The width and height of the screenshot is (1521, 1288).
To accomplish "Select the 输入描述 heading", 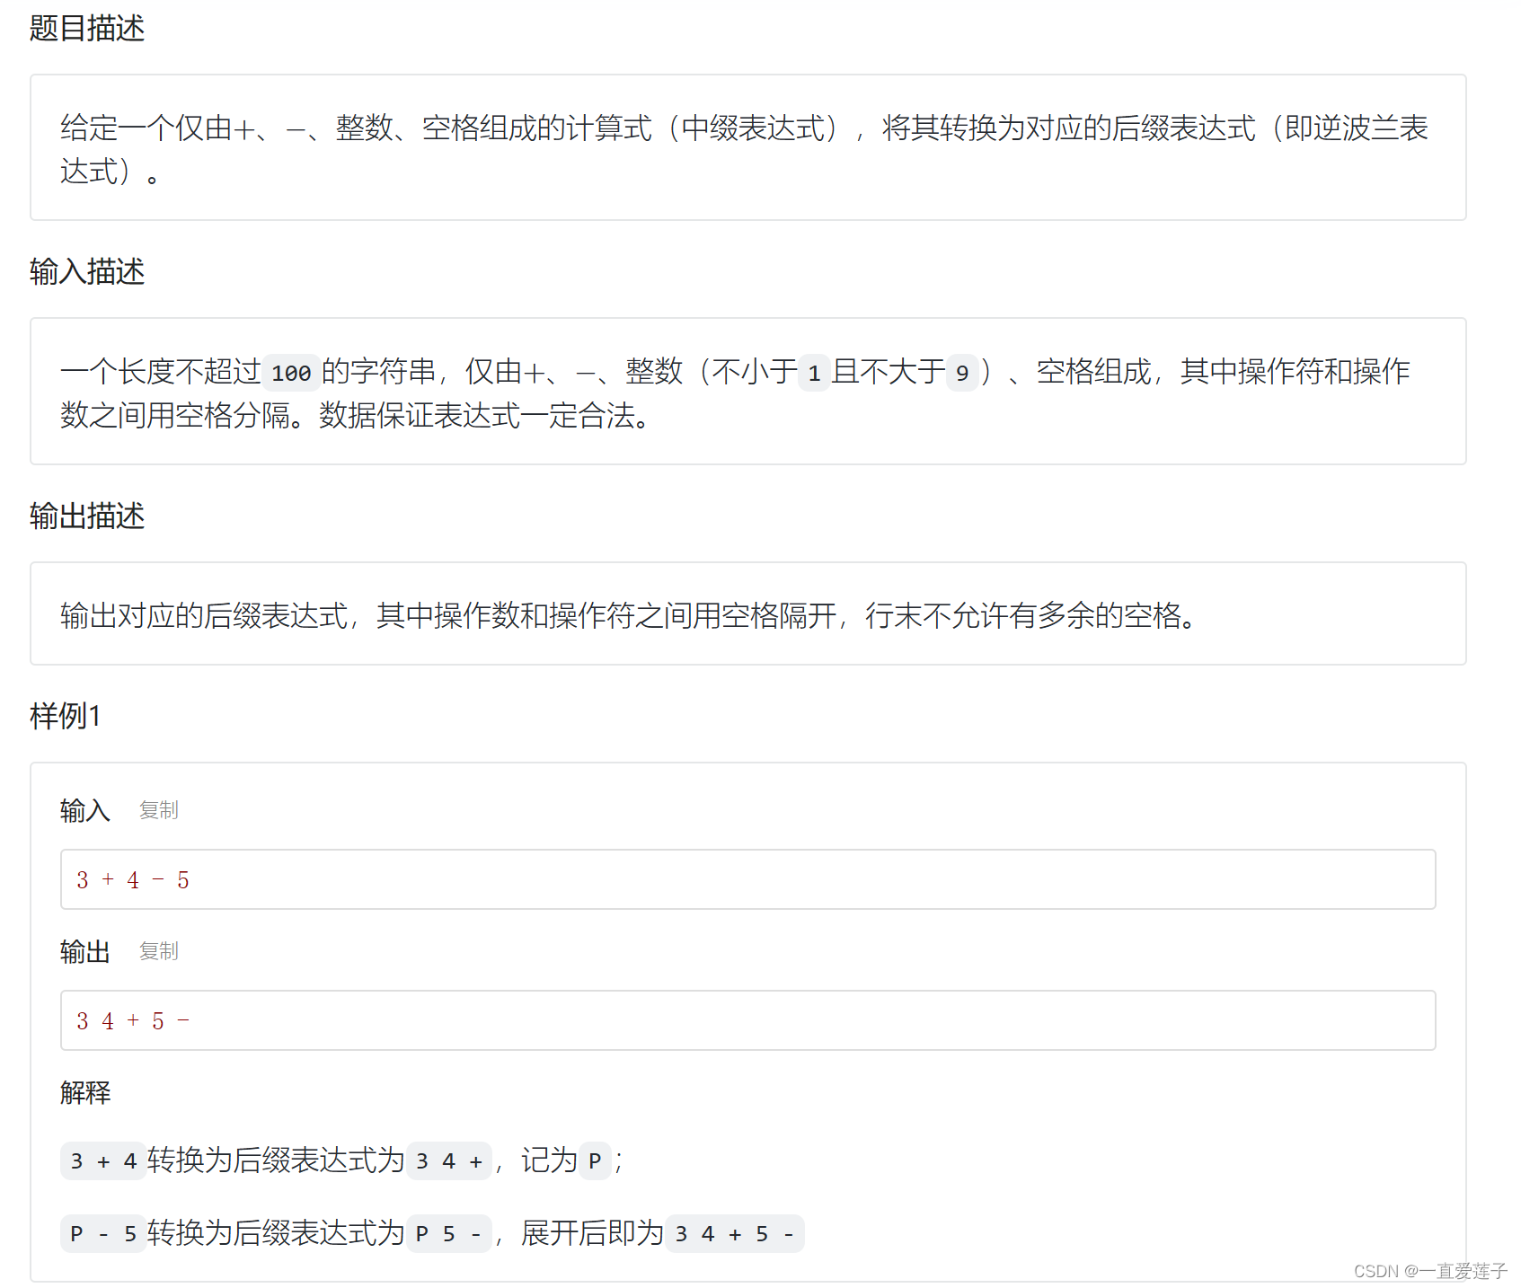I will coord(87,271).
